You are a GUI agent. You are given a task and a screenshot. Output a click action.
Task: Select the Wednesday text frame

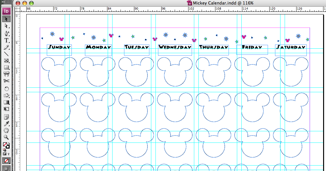(x=175, y=50)
